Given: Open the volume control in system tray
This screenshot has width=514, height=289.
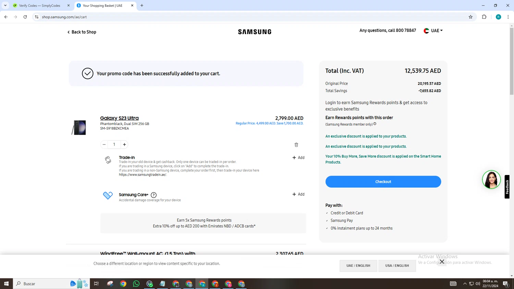Looking at the screenshot, I should pos(478,284).
